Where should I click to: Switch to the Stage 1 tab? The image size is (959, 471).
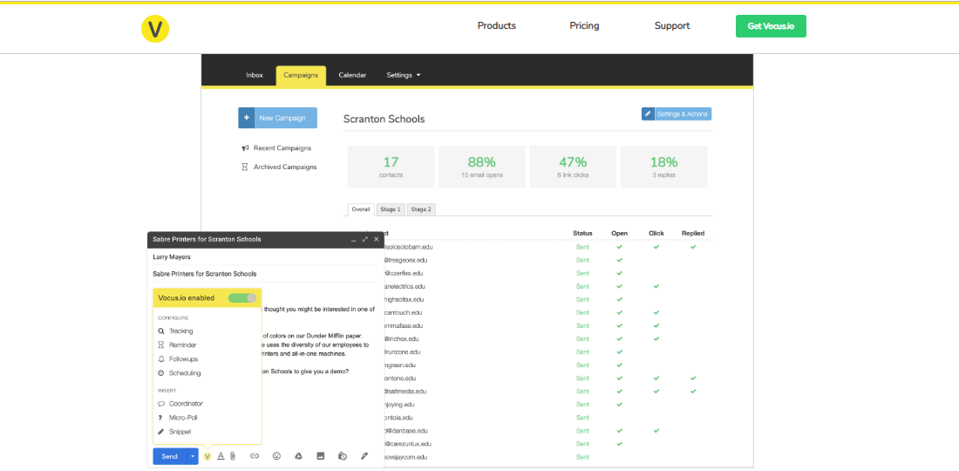[x=391, y=209]
